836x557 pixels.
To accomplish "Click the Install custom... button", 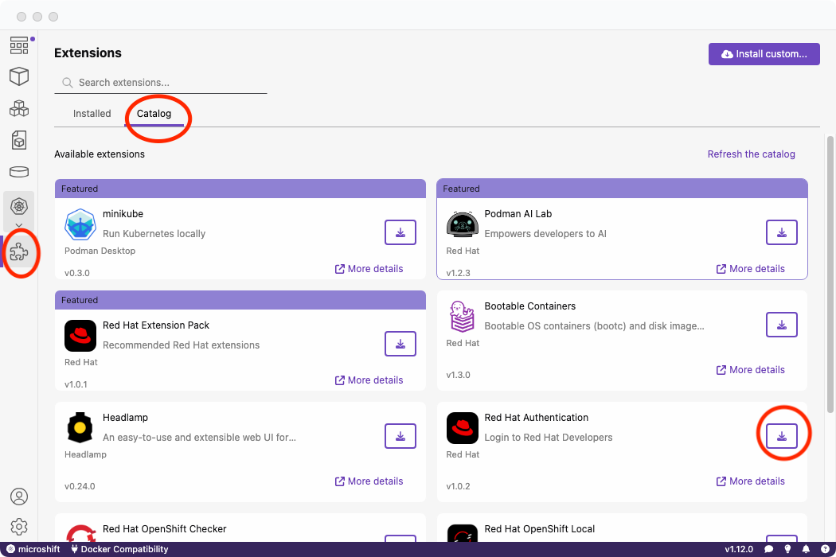I will pyautogui.click(x=764, y=54).
